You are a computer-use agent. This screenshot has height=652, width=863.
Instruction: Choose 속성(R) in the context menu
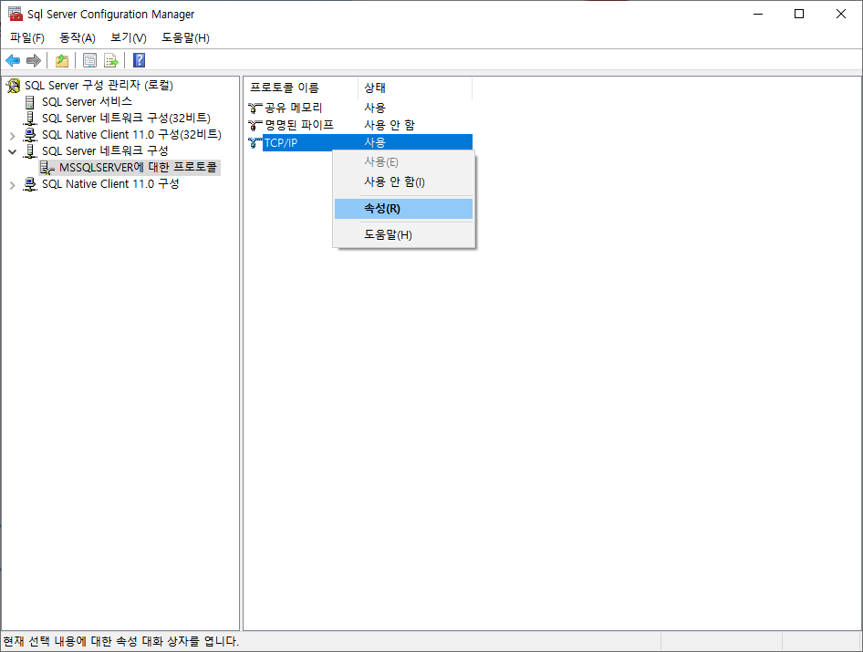[x=403, y=209]
